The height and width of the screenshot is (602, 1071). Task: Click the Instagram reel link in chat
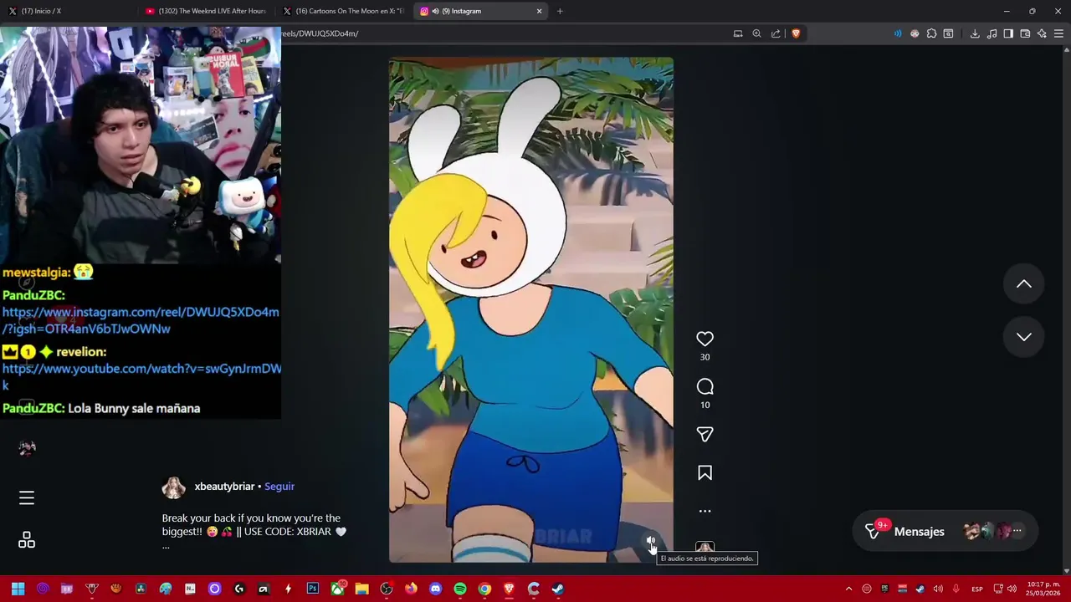tap(141, 320)
